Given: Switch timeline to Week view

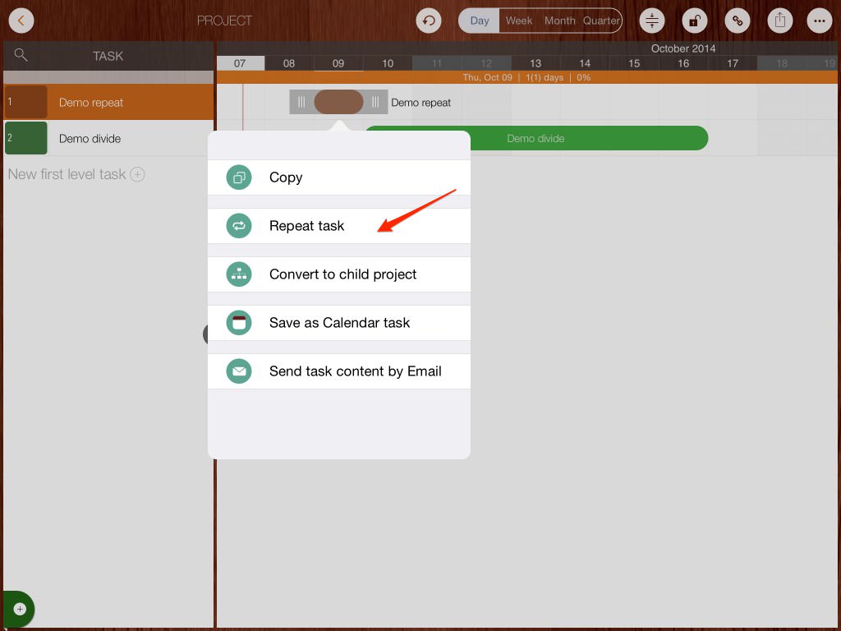Looking at the screenshot, I should 518,21.
